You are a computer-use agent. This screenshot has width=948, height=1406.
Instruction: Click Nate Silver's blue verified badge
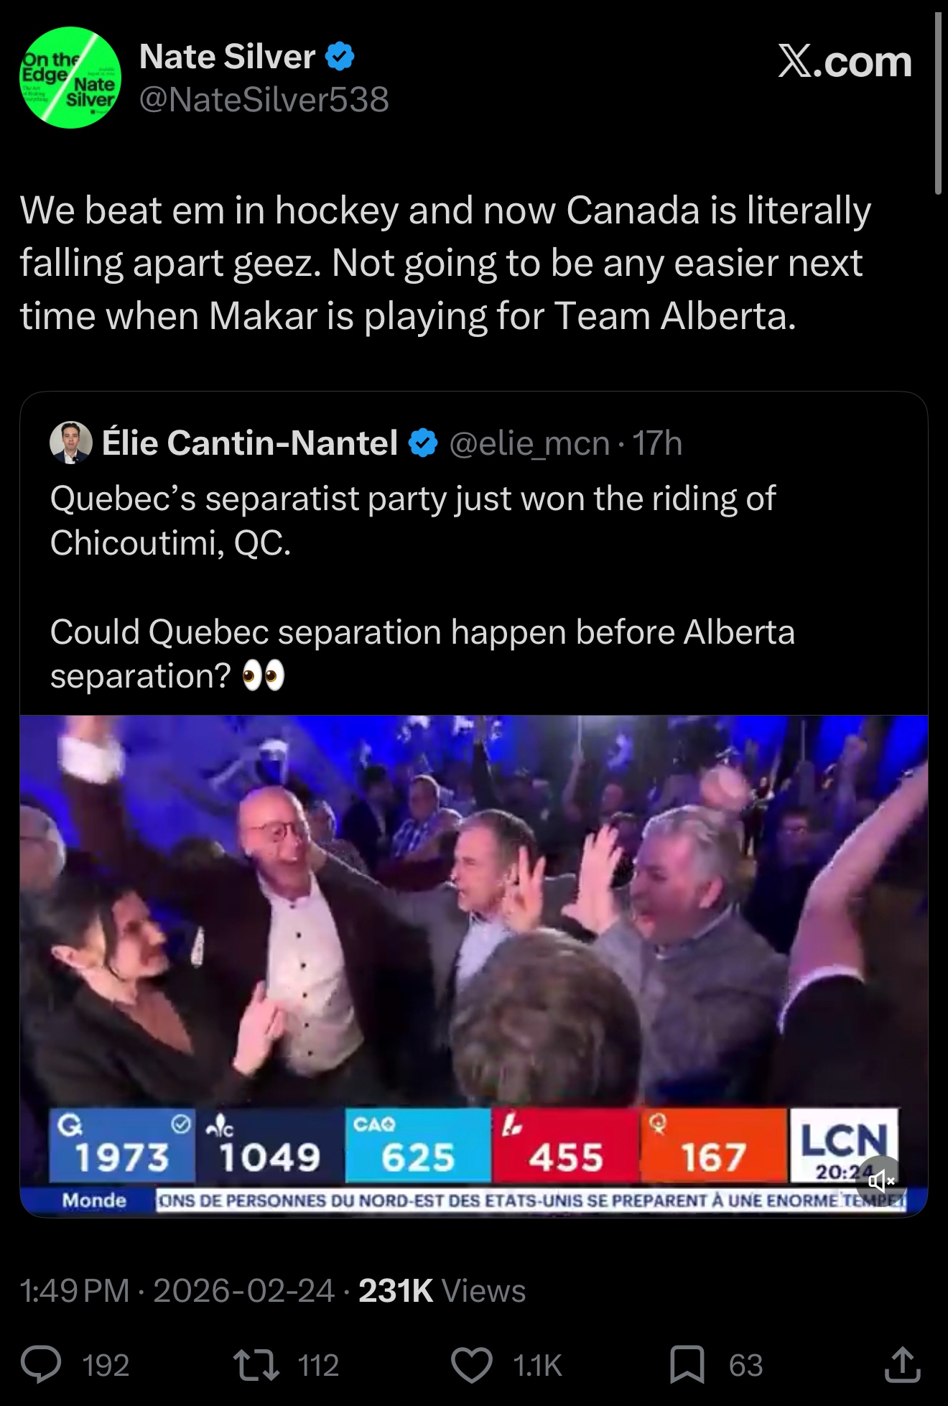340,57
